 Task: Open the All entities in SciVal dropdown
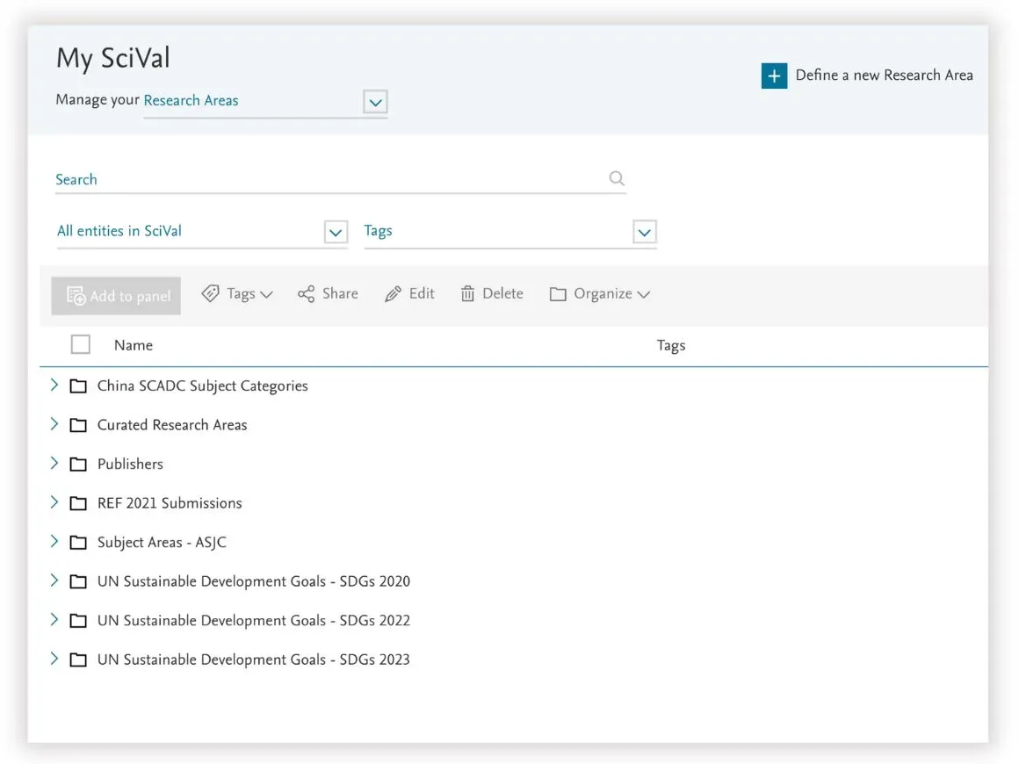(x=335, y=232)
